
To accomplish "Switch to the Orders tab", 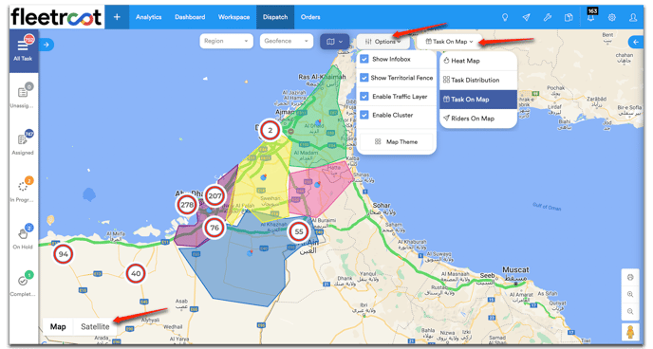I will pos(310,17).
